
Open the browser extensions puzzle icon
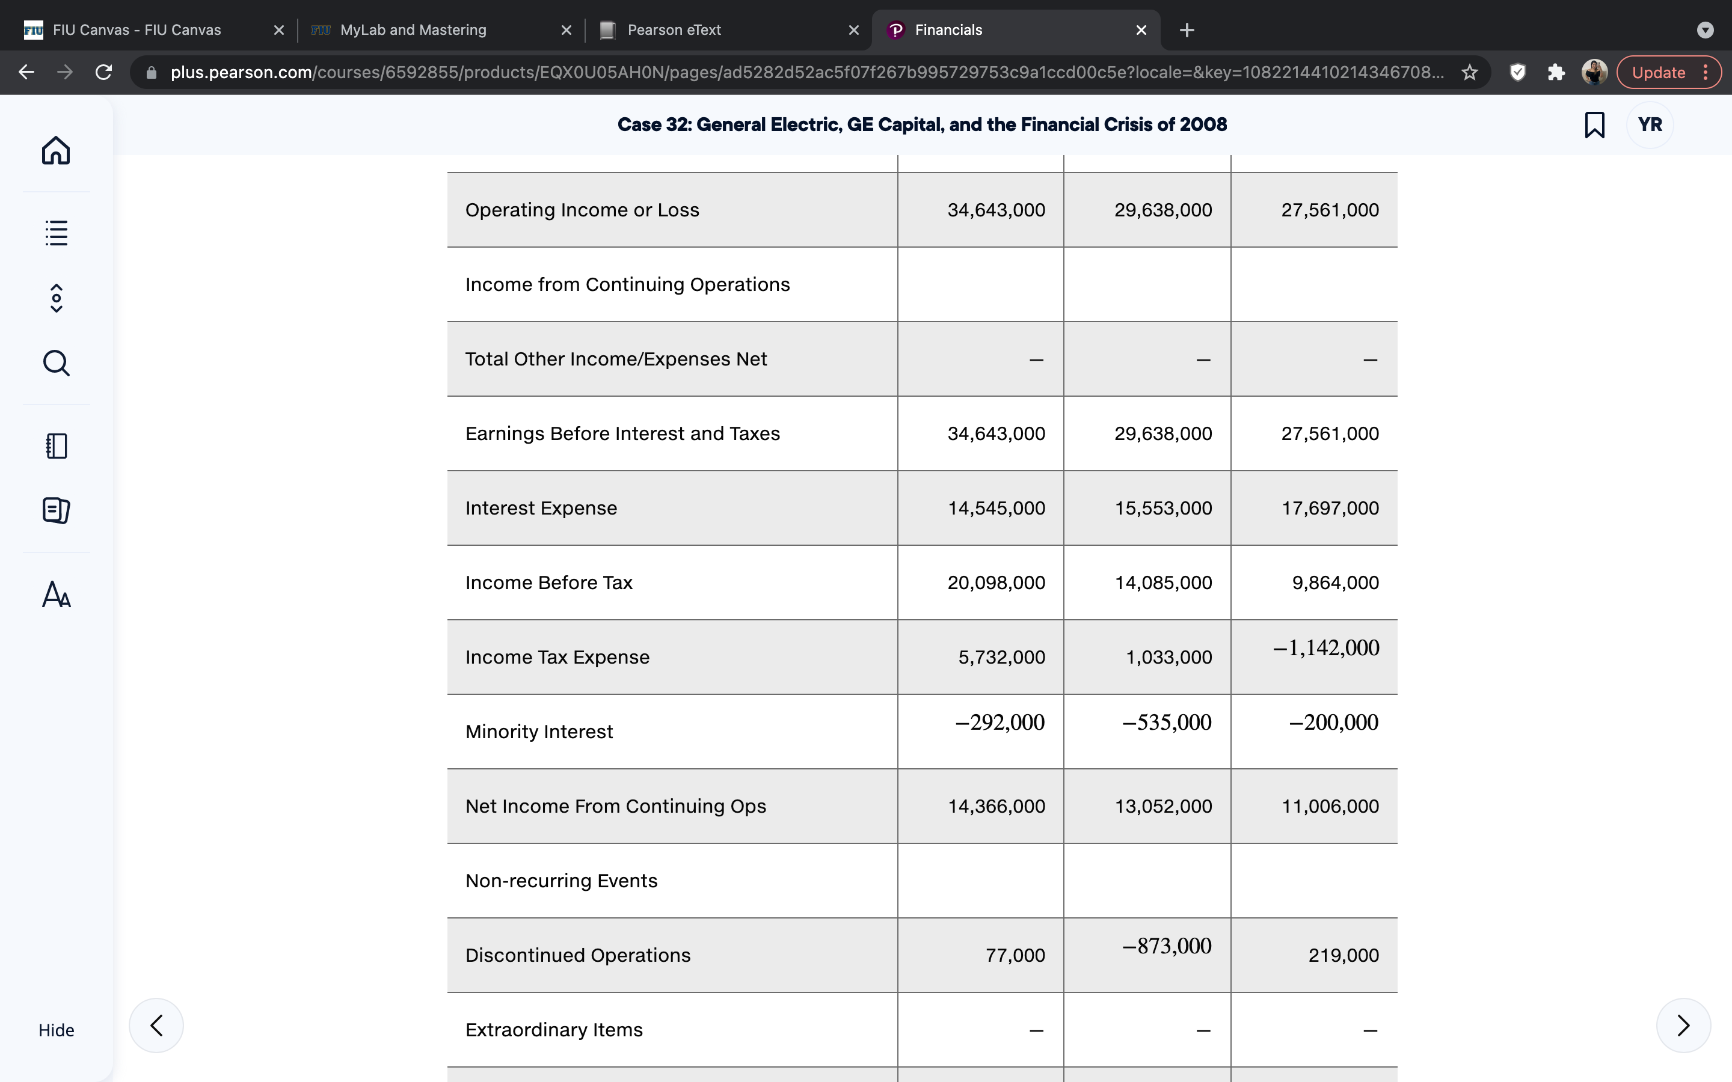point(1556,72)
